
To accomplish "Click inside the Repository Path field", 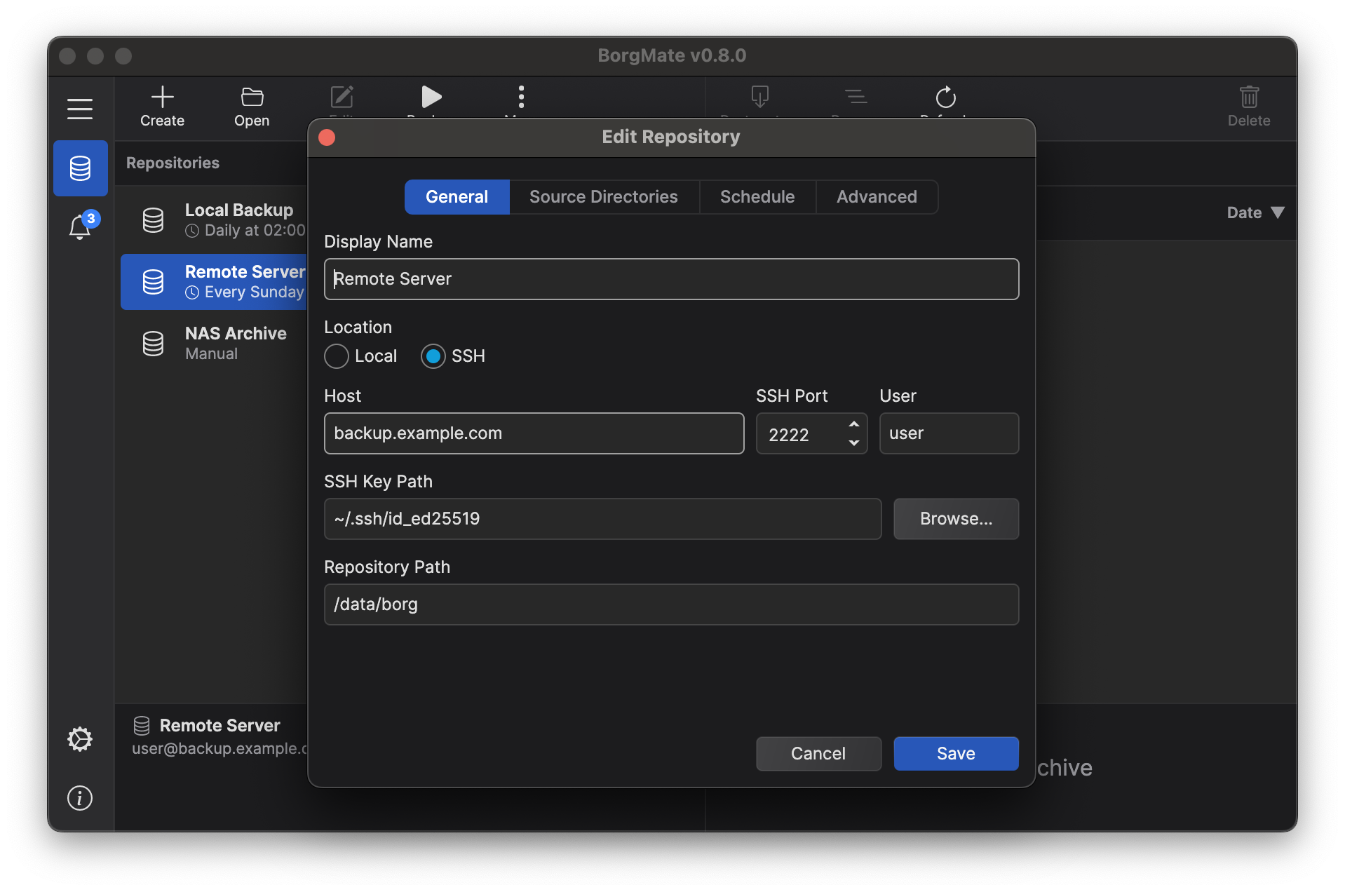I will [670, 604].
